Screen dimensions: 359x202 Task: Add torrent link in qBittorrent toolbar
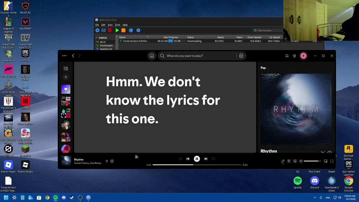point(103,30)
